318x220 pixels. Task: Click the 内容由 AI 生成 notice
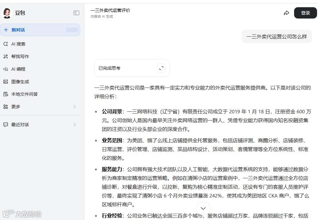point(102,16)
